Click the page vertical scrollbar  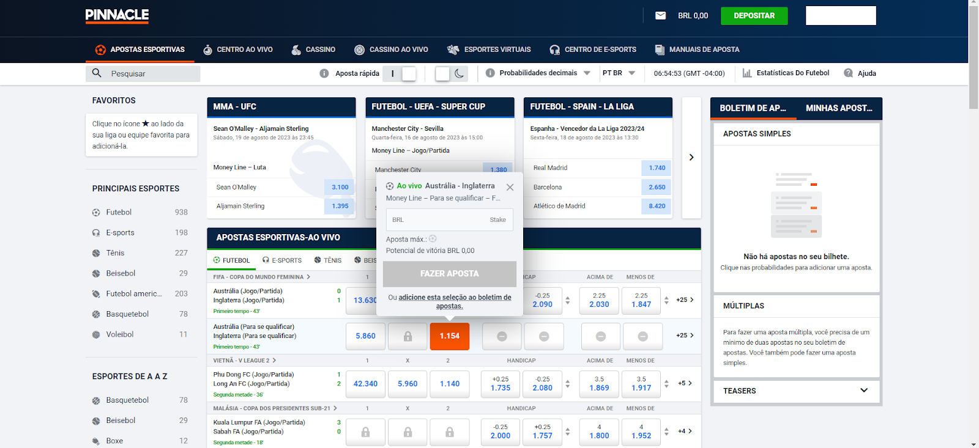(973, 58)
